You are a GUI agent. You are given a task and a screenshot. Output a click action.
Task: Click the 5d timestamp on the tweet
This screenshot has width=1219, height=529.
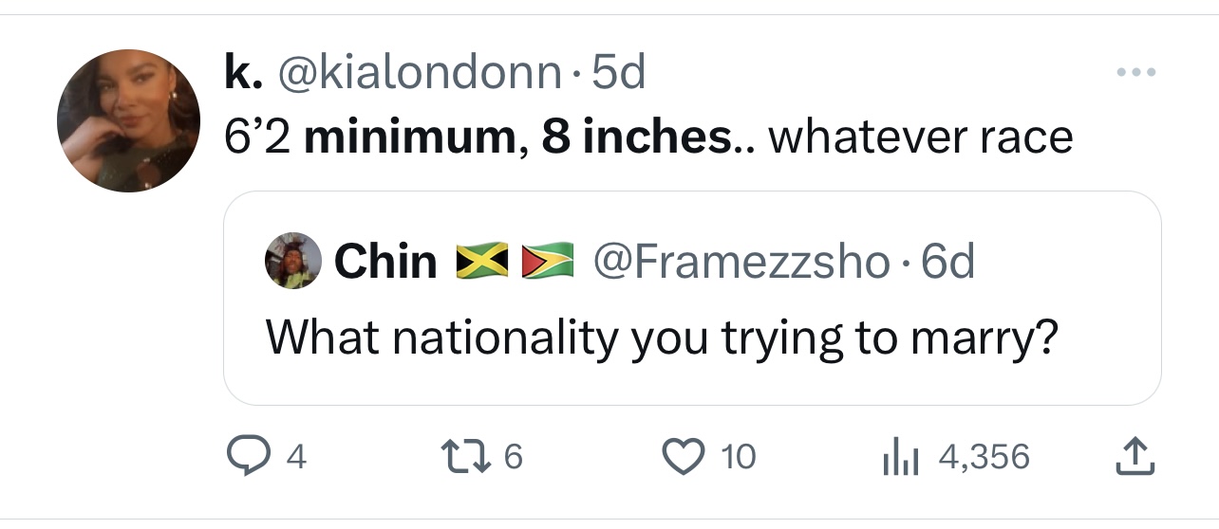pos(617,73)
